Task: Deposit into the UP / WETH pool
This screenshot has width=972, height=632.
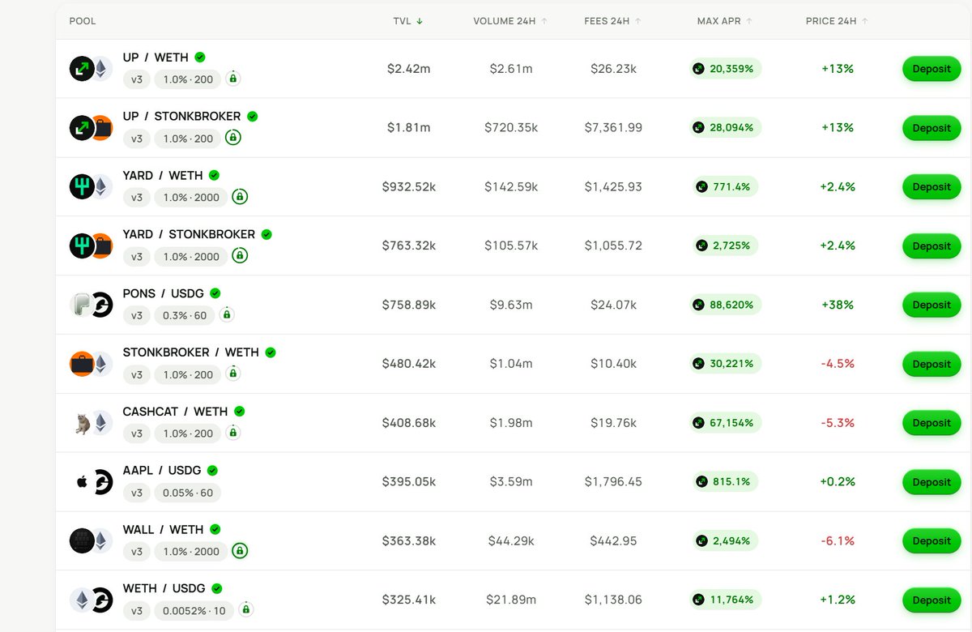Action: [x=932, y=69]
